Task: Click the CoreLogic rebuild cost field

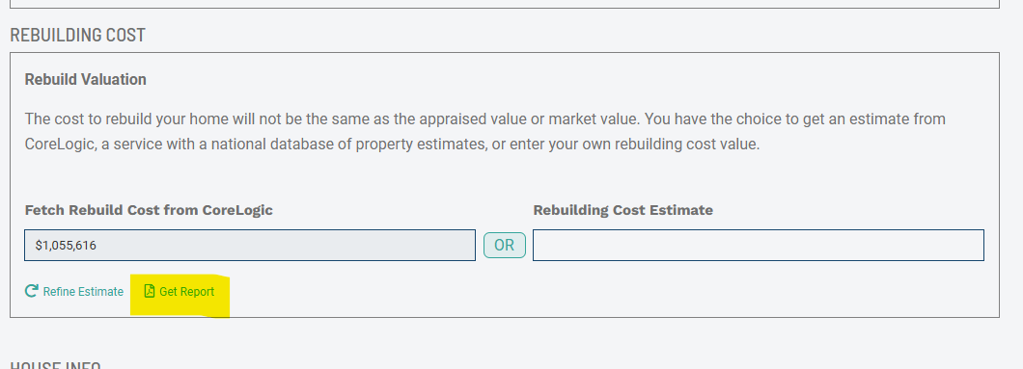Action: [250, 246]
